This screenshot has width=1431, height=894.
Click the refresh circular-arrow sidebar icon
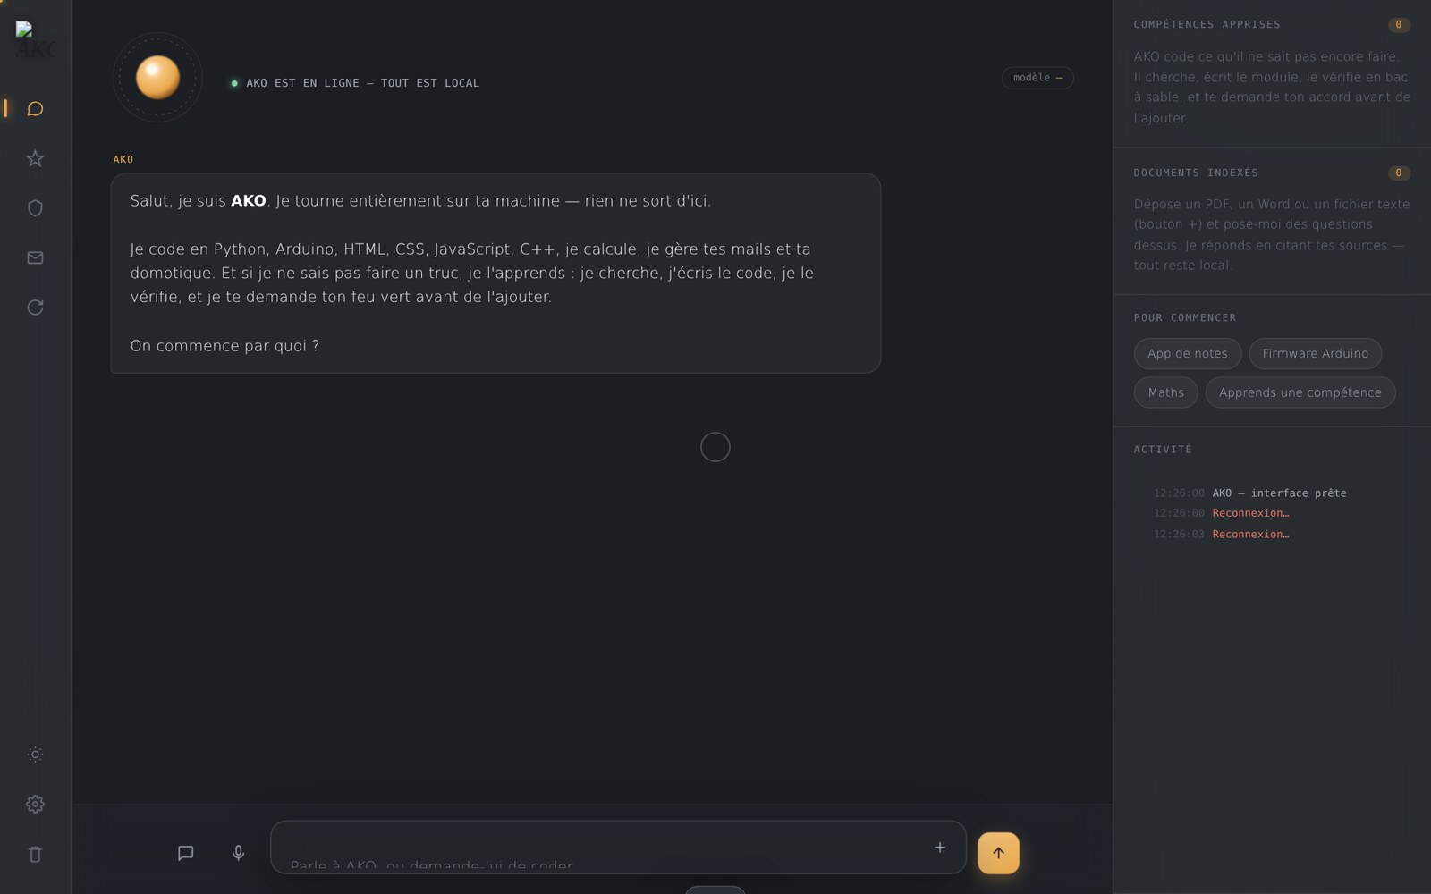click(35, 308)
